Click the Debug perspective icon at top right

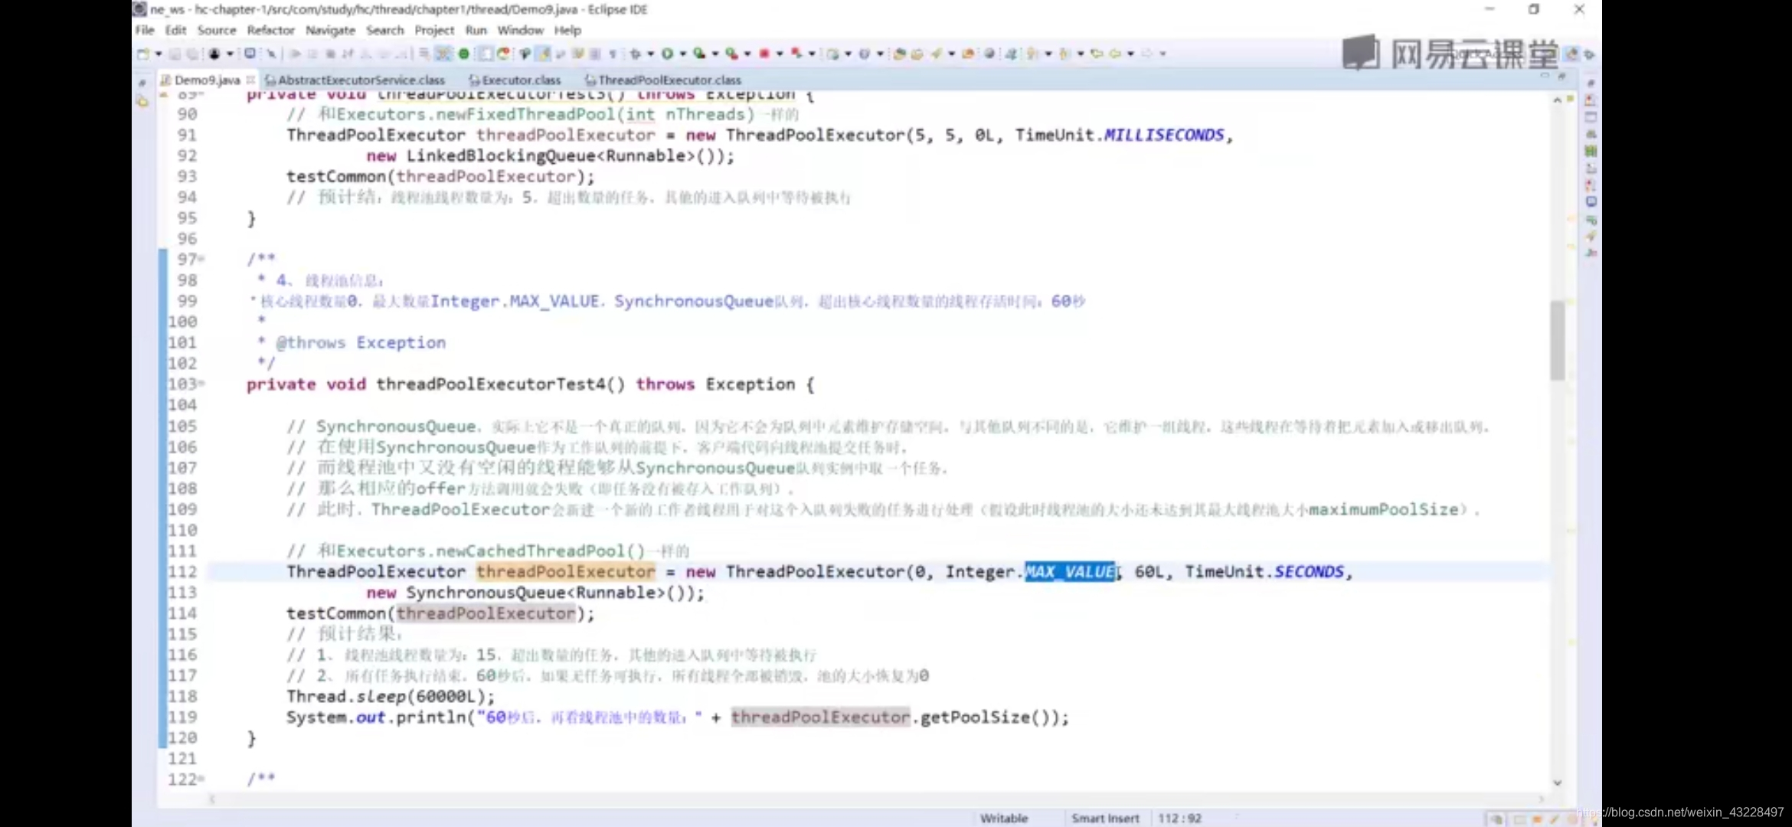1589,54
